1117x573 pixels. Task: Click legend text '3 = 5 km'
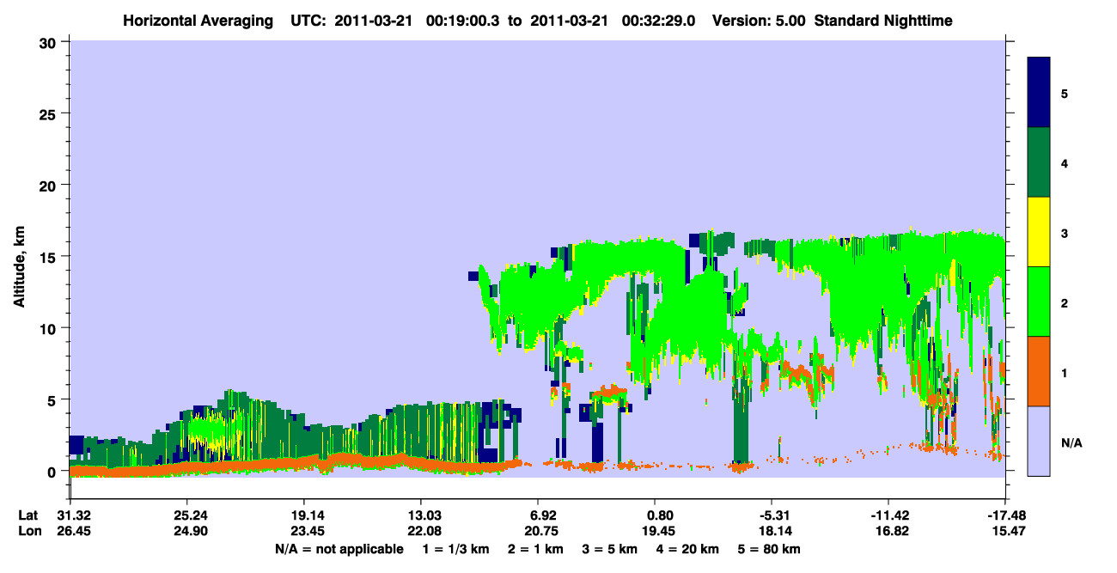[609, 548]
